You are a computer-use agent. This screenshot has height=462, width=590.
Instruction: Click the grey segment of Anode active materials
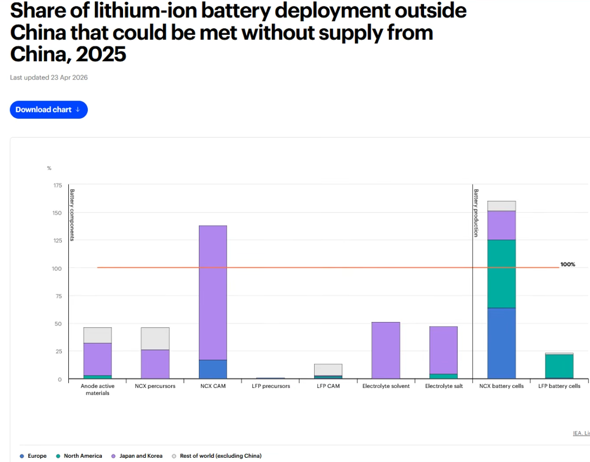pos(98,335)
